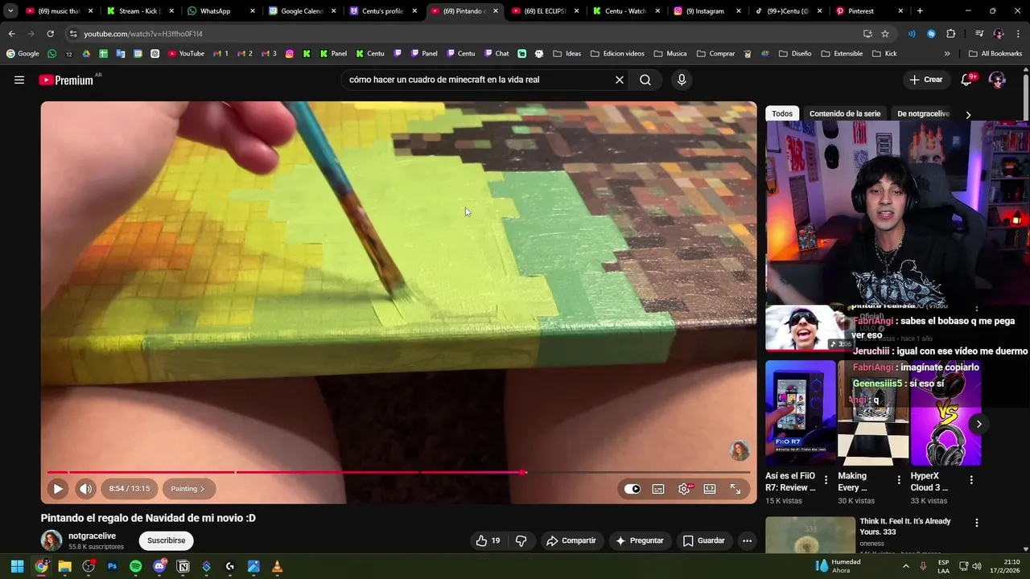The image size is (1030, 579).
Task: Open YouTube notifications bell
Action: (967, 80)
